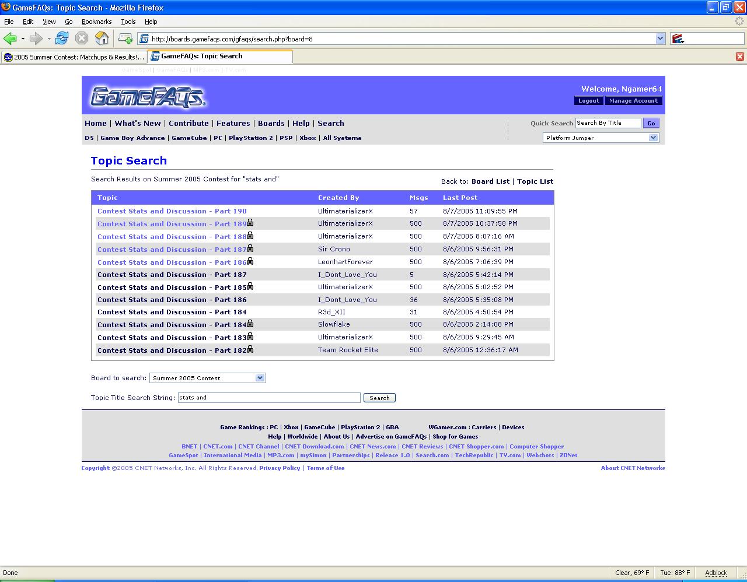747x582 pixels.
Task: Click the Adblock status bar item
Action: tap(716, 573)
